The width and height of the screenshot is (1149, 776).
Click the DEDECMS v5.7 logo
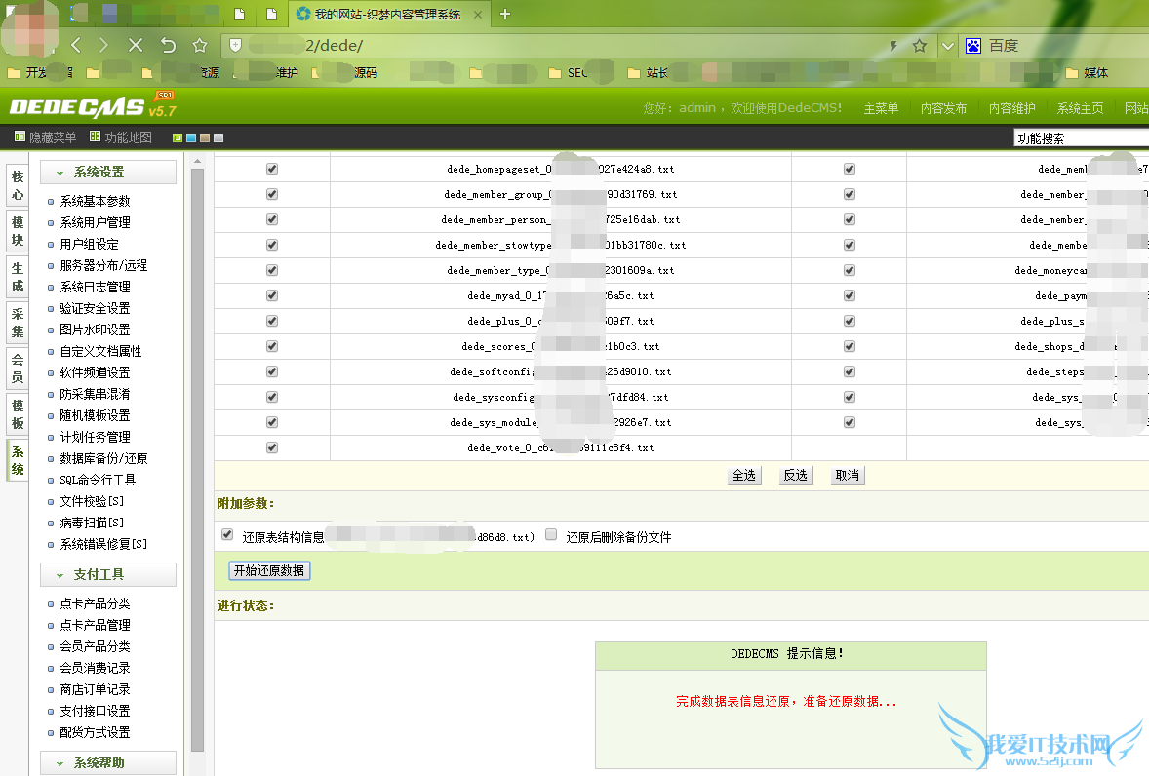click(x=93, y=107)
